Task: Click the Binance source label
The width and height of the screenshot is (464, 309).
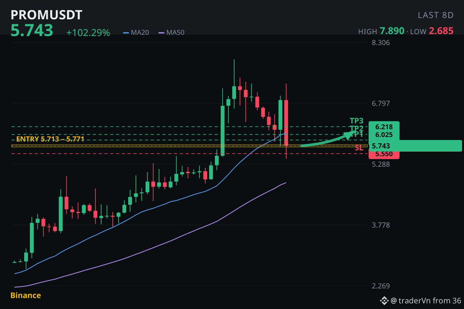Action: pos(26,295)
